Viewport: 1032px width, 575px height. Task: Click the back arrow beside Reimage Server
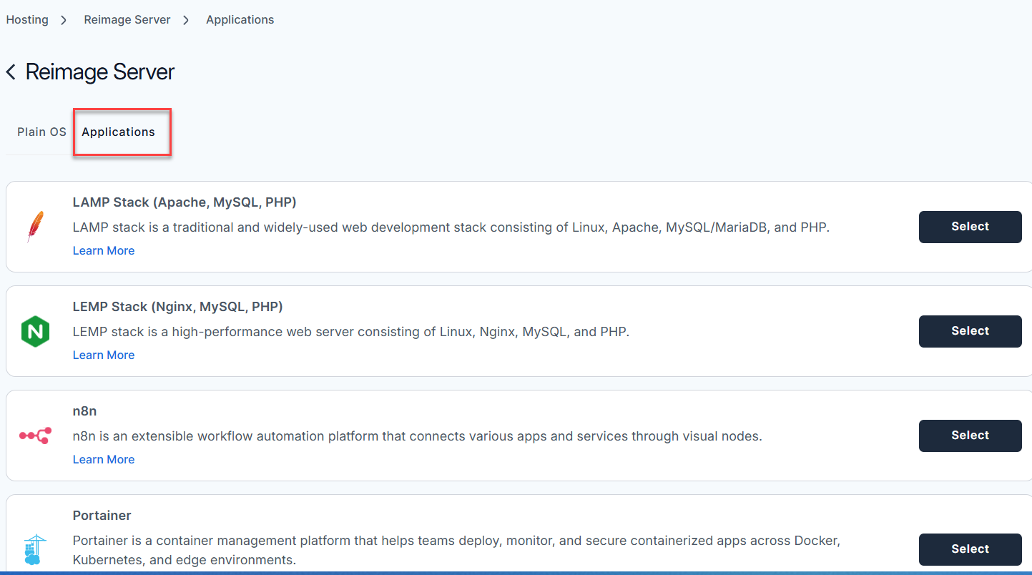10,72
